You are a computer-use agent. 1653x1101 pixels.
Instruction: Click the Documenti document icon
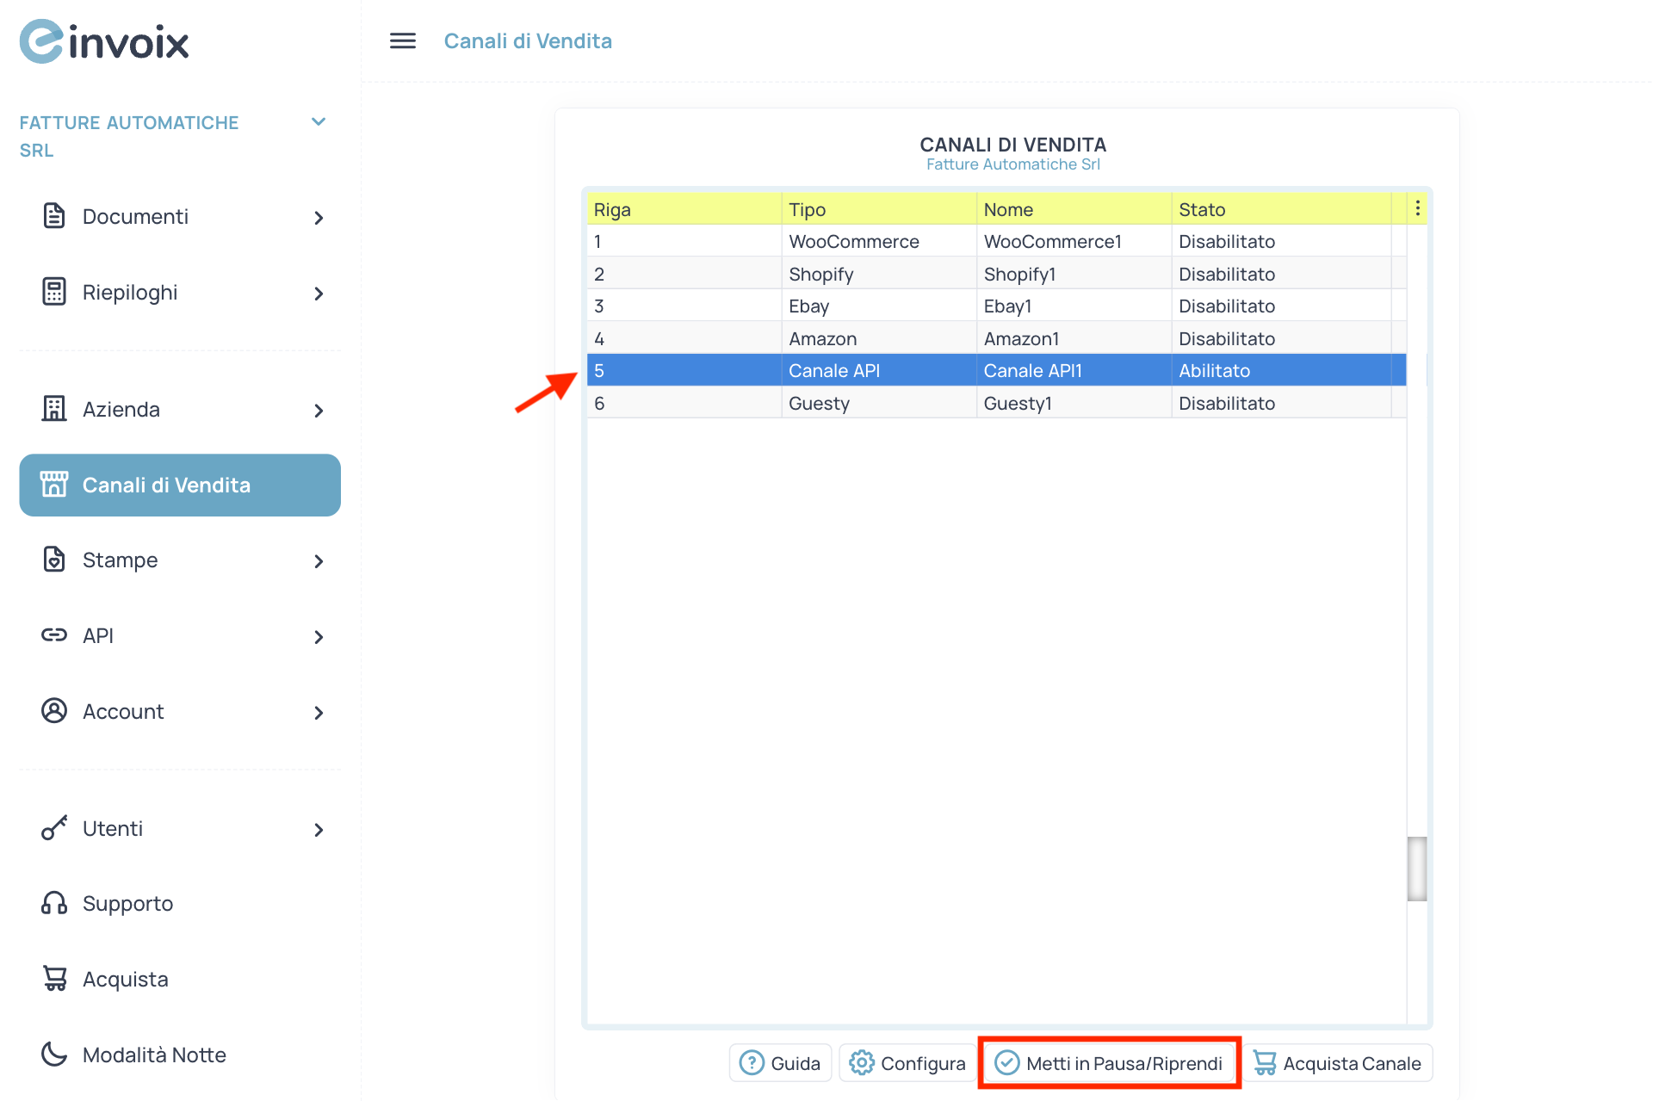(x=54, y=216)
